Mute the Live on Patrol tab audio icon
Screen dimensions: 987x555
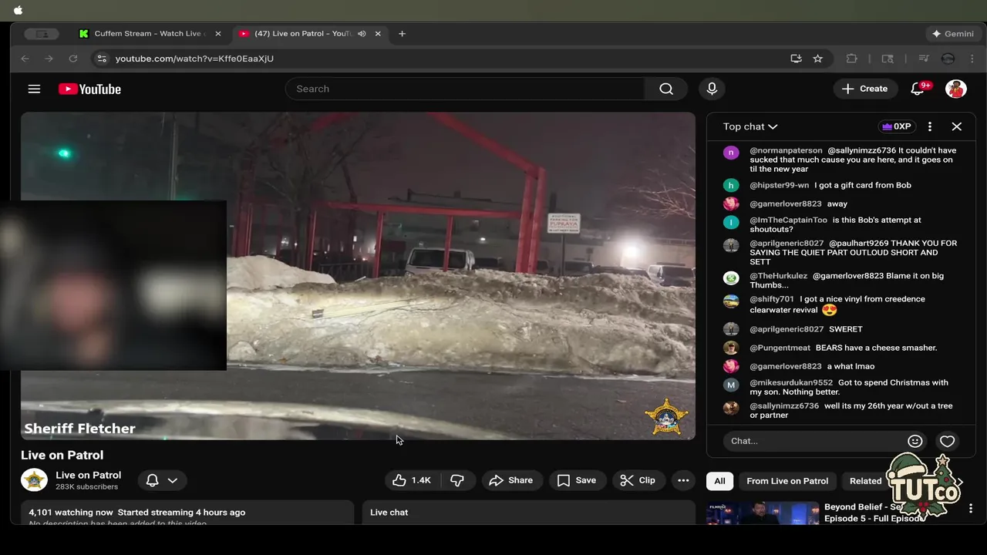coord(362,34)
